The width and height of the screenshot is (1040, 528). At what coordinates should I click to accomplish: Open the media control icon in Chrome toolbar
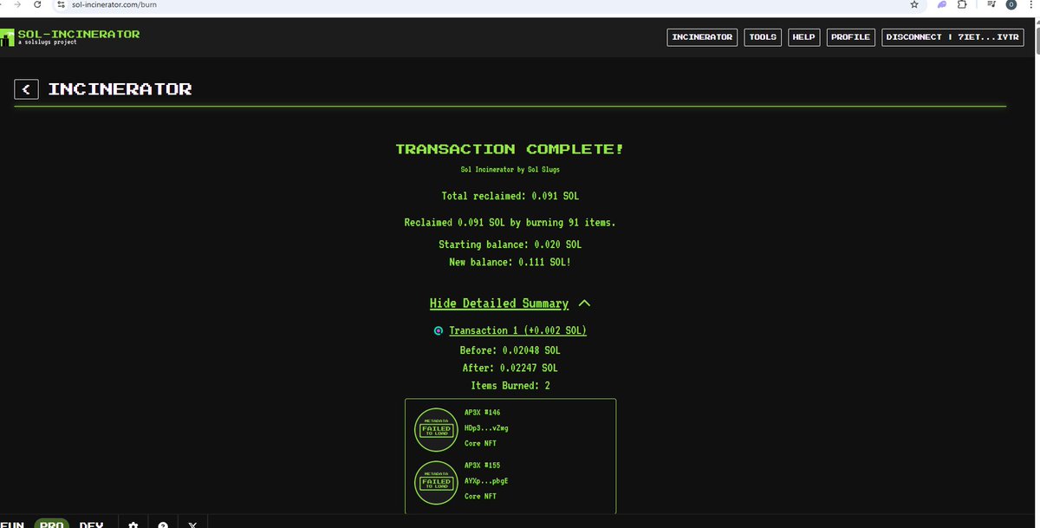click(991, 4)
